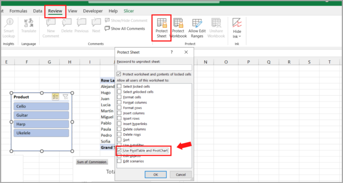Viewport: 343px width, 183px height.
Task: Click the Sofia row label
Action: click(x=105, y=141)
